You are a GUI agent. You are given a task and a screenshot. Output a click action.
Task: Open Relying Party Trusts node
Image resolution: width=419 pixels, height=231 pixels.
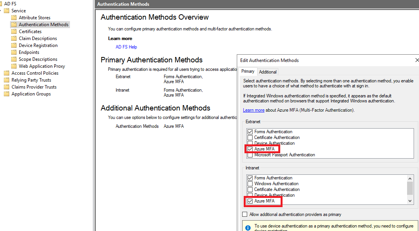31,80
